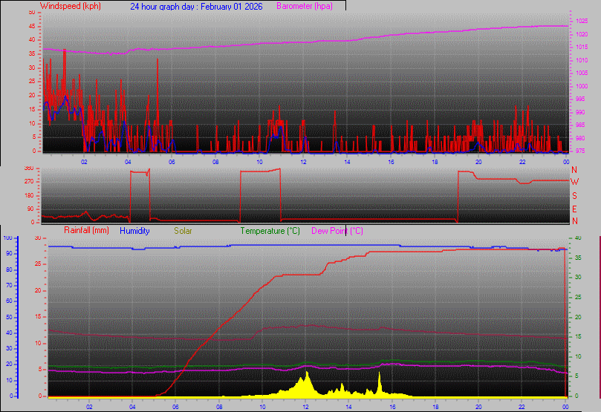Click the '60' value on the blue humidity axis

[9, 301]
